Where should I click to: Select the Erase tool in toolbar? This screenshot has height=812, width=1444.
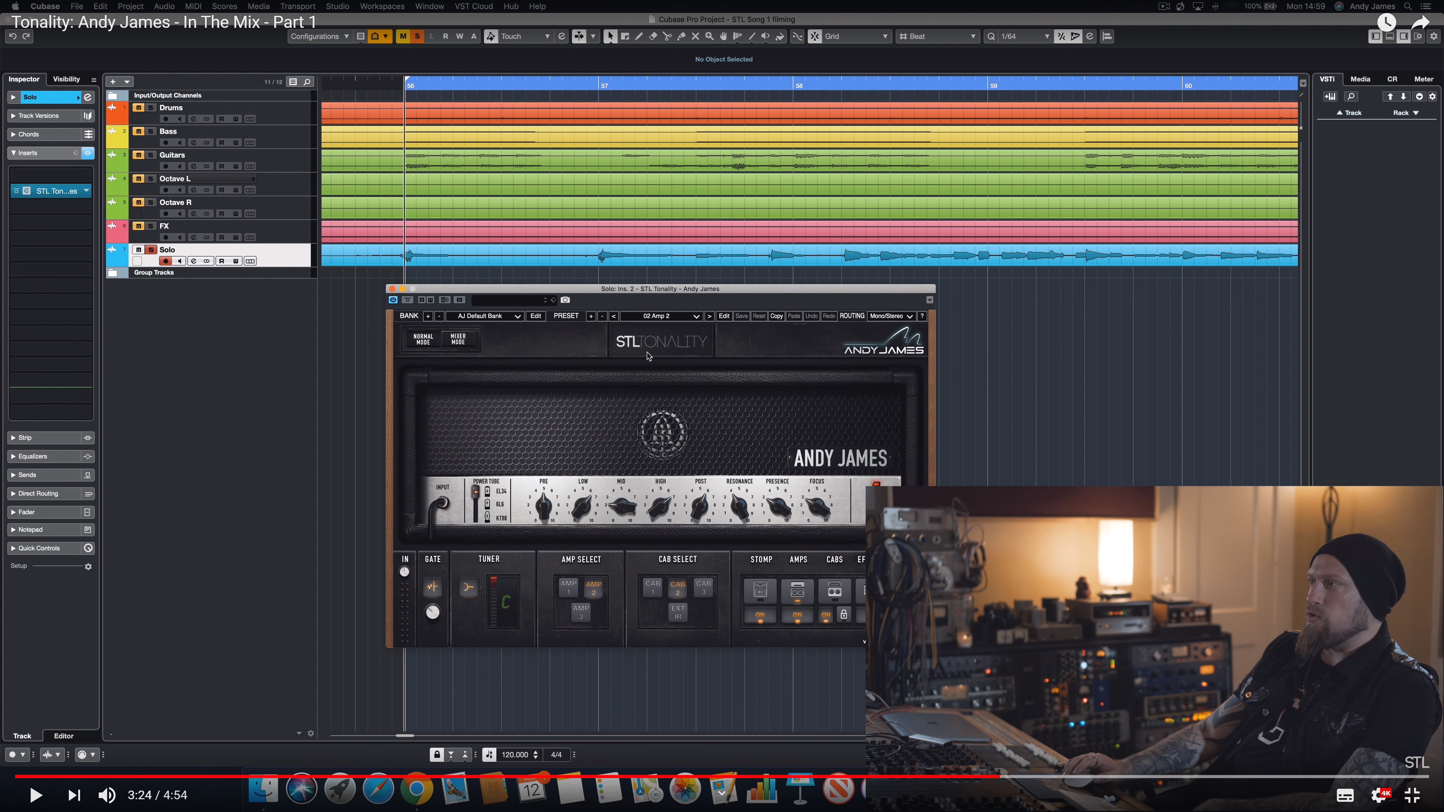point(653,36)
